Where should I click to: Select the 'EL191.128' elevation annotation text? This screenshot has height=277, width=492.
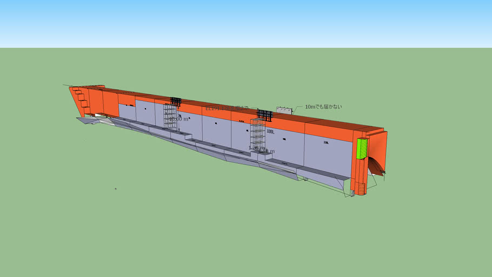[x=227, y=108]
